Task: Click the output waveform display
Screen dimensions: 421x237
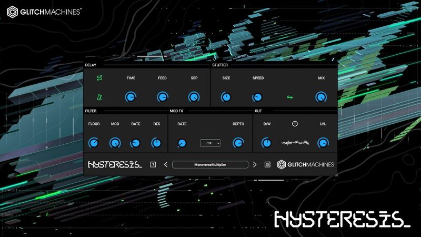Action: (x=295, y=143)
